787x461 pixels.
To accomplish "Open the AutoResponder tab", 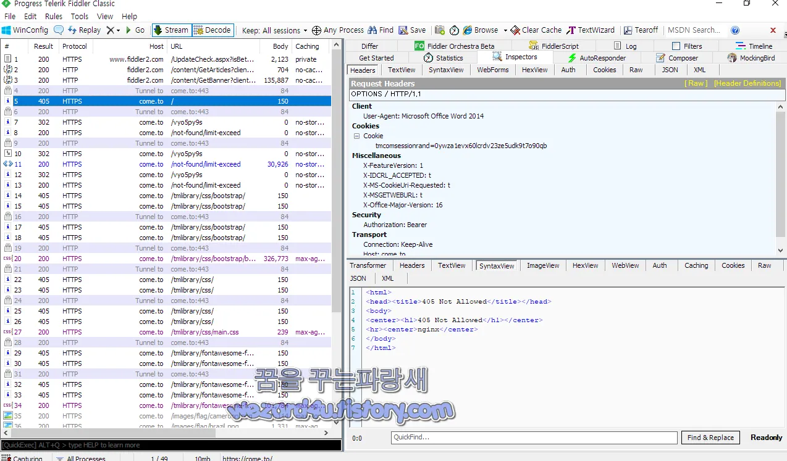I will [597, 57].
